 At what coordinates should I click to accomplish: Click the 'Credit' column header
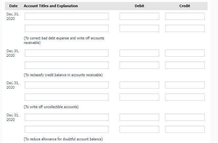click(185, 6)
